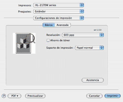This screenshot has height=102, width=123.
Task: Expand the 600 ppp resolution dropdown
Action: (83, 35)
